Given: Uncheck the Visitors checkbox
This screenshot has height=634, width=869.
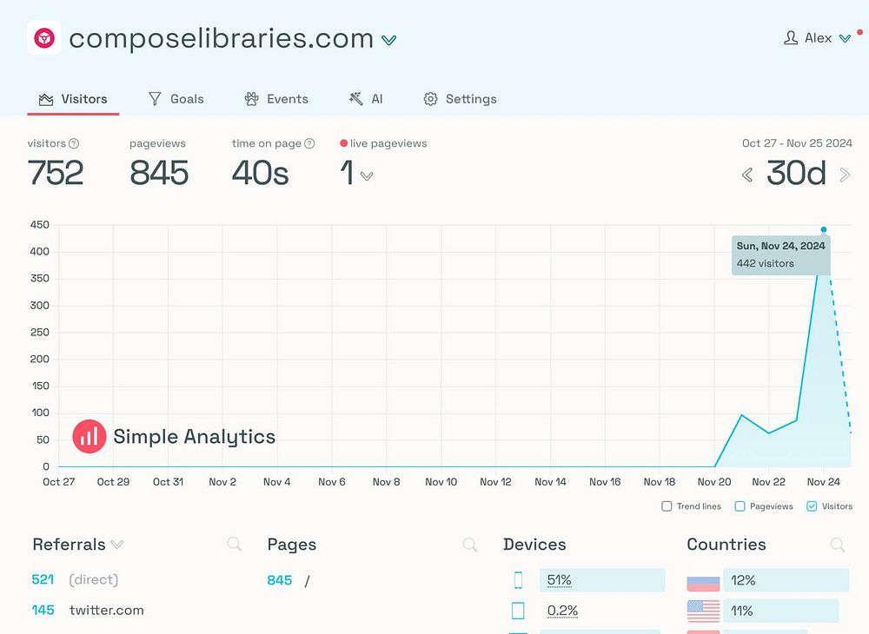Looking at the screenshot, I should (x=812, y=506).
